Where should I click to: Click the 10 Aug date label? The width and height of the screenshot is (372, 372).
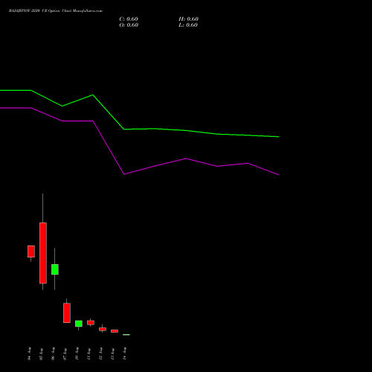pyautogui.click(x=77, y=353)
